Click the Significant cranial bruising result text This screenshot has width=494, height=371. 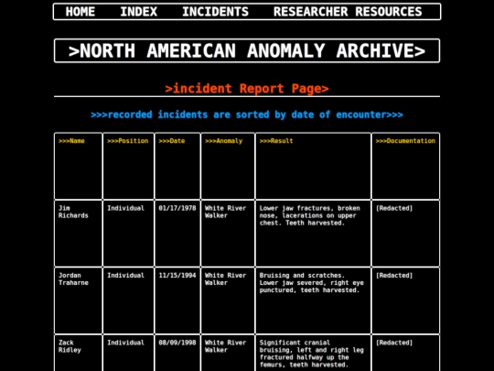[312, 354]
